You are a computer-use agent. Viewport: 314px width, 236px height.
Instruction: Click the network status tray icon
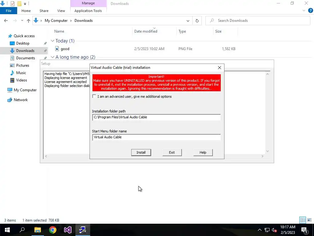point(267,230)
